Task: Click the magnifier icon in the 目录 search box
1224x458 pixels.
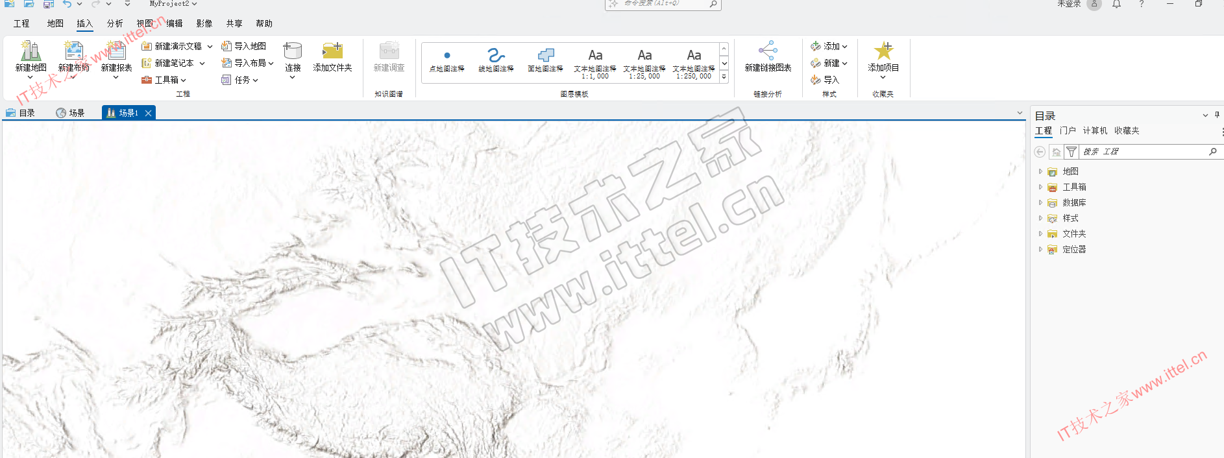Action: pyautogui.click(x=1212, y=152)
